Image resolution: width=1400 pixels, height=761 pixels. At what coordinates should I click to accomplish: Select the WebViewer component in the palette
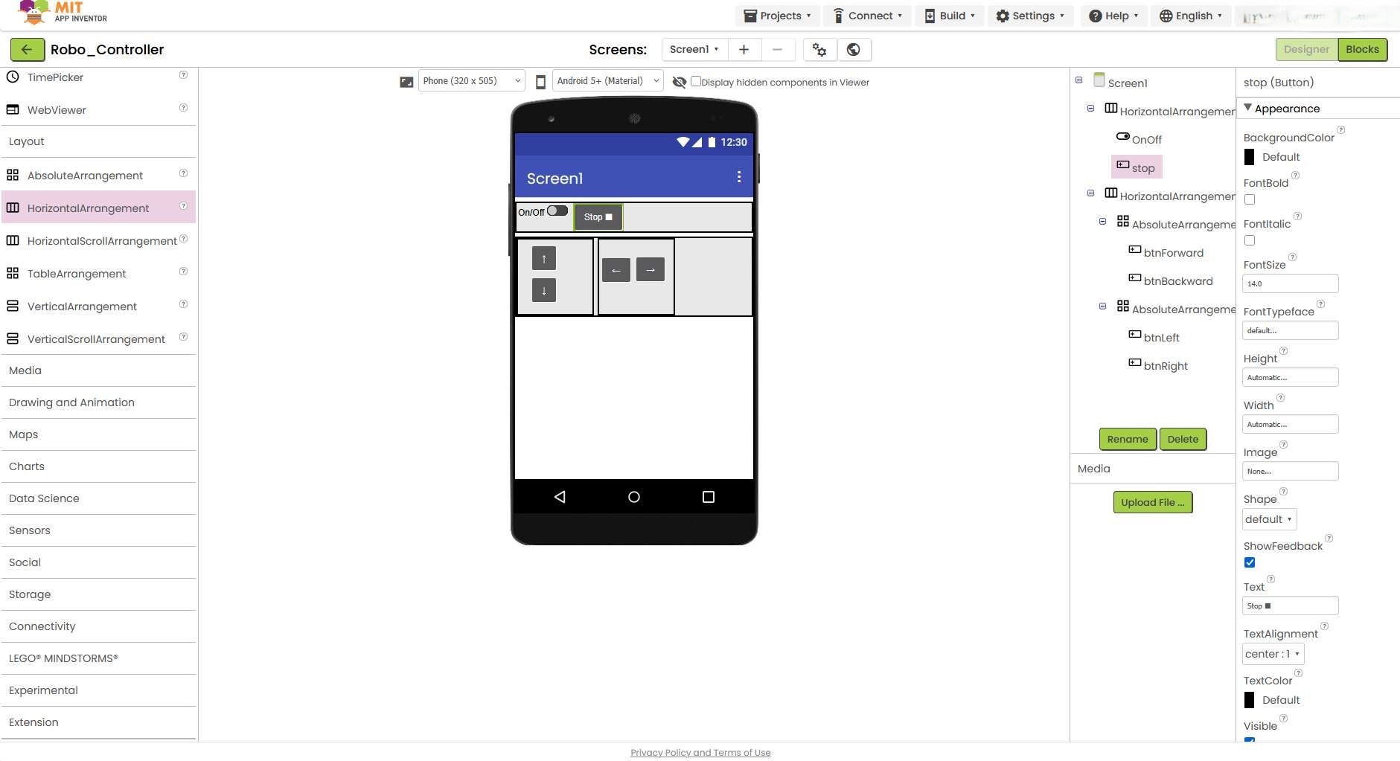(x=56, y=109)
